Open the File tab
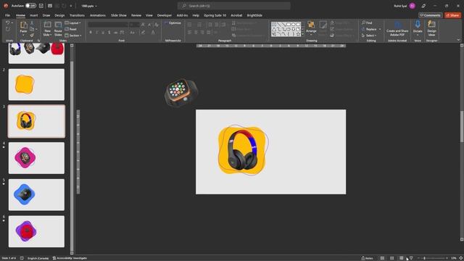The width and height of the screenshot is (464, 261). click(7, 15)
